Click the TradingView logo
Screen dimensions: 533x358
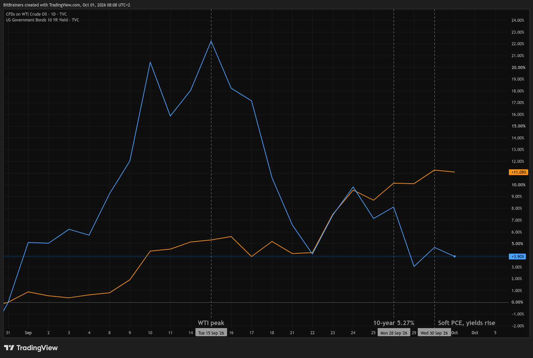click(31, 348)
